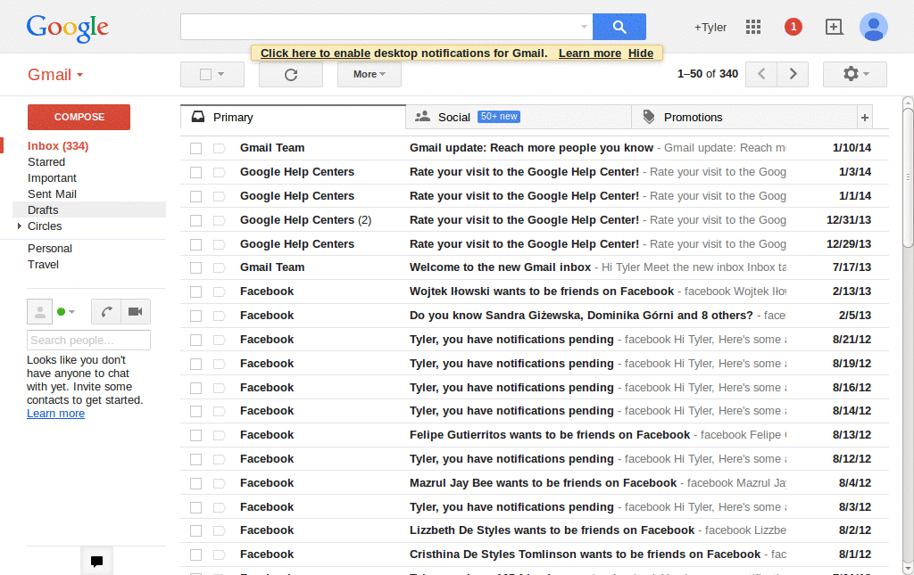Image resolution: width=914 pixels, height=575 pixels.
Task: Select the Facebook 8/3/12 message checkbox
Action: (195, 507)
